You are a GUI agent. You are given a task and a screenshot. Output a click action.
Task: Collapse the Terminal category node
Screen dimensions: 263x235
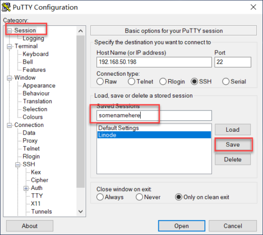[9, 47]
